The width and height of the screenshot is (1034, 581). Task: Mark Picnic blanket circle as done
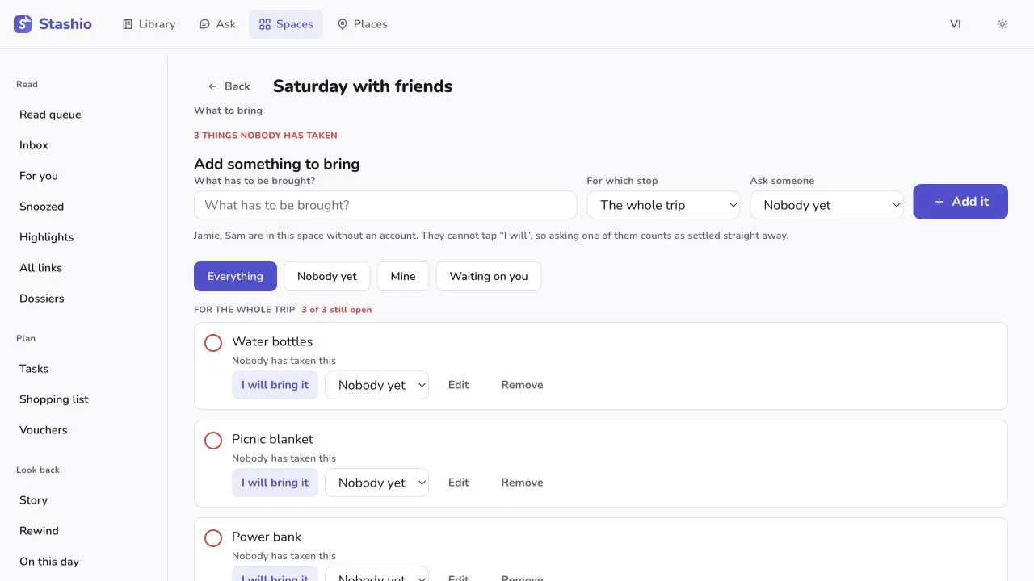(x=213, y=441)
